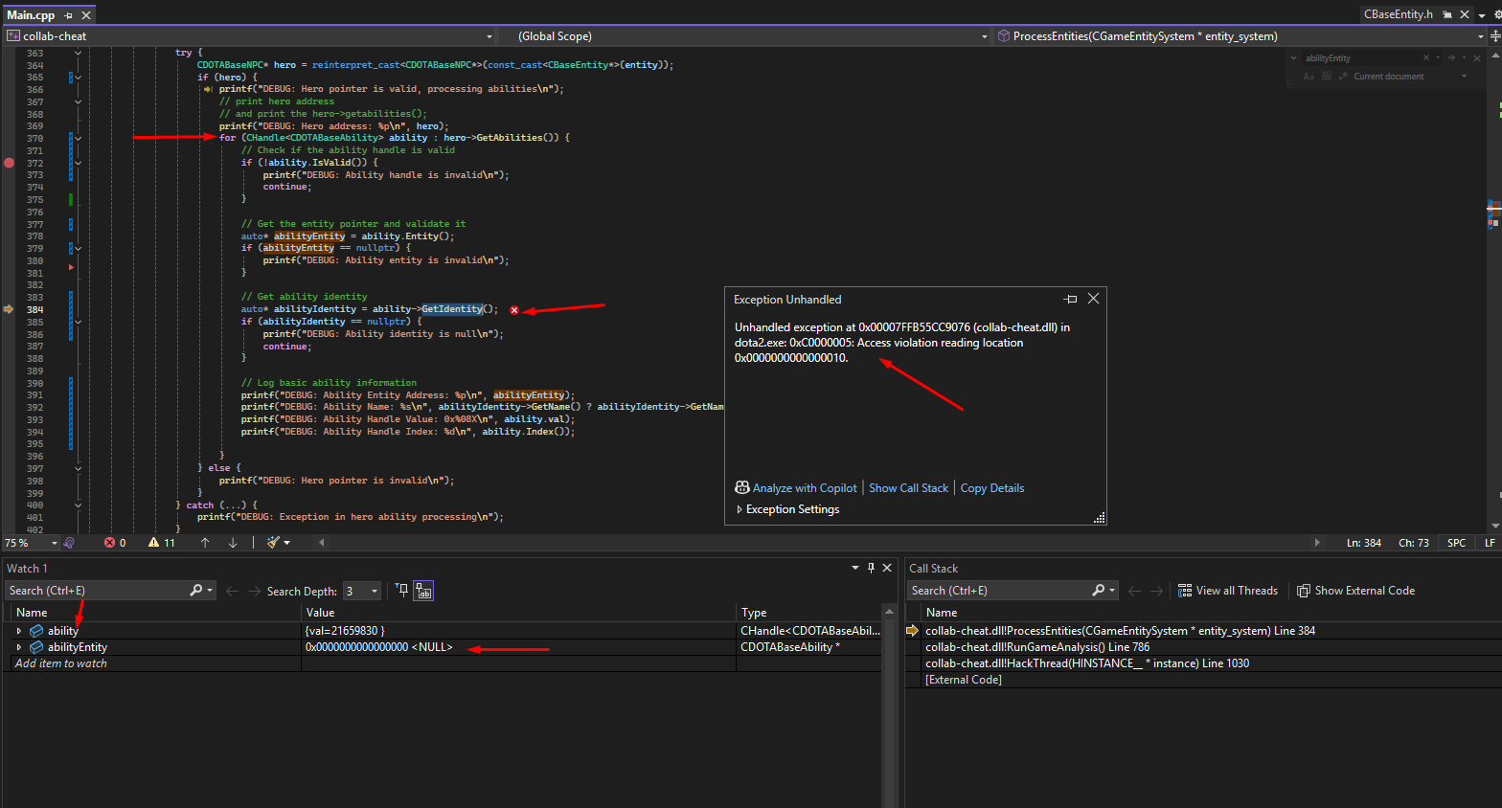Toggle the highlighted text-display button in Watch toolbar
Image resolution: width=1502 pixels, height=808 pixels.
pyautogui.click(x=423, y=591)
